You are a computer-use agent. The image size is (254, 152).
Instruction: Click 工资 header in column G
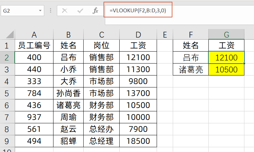point(227,45)
